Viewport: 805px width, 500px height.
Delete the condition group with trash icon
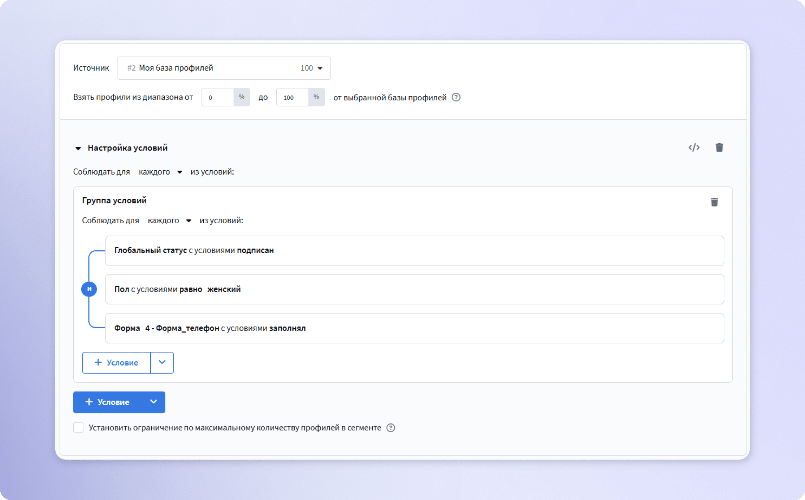pyautogui.click(x=714, y=202)
